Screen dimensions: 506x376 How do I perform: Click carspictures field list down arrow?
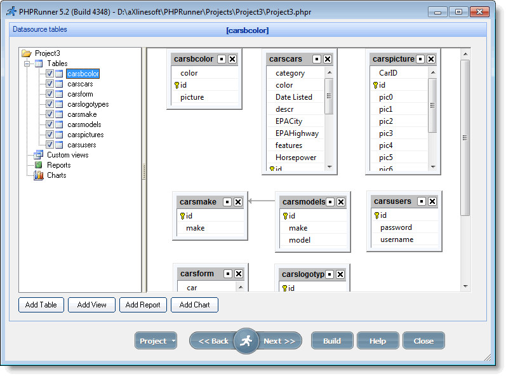pos(433,167)
